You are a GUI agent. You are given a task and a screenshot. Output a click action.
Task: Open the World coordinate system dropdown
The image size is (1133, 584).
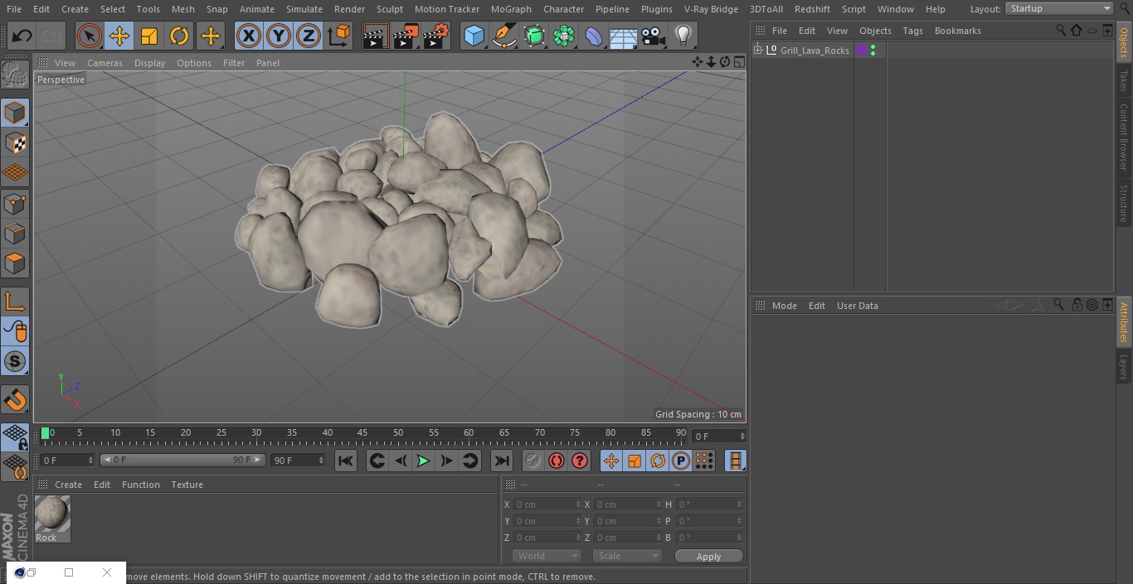pos(546,556)
